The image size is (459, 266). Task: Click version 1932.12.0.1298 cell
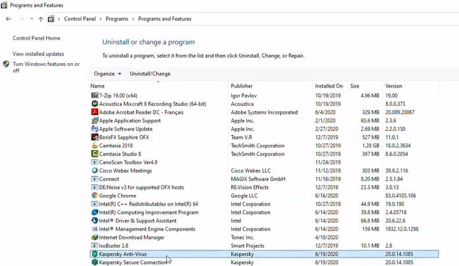point(402,229)
